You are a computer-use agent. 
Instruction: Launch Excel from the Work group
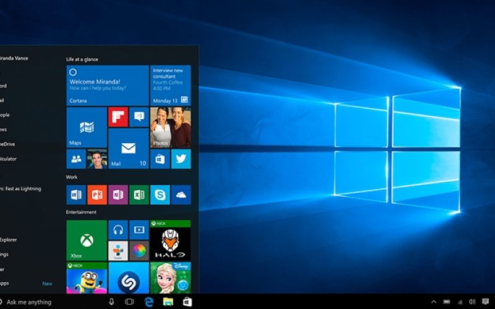139,195
